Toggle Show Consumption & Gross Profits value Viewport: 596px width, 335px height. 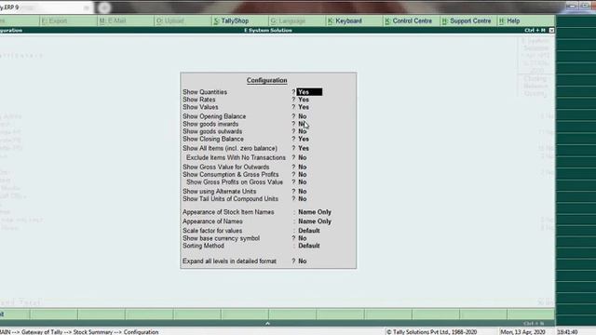pos(302,174)
